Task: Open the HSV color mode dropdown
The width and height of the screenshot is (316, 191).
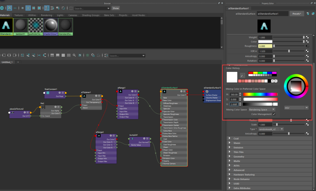Action: pyautogui.click(x=296, y=108)
